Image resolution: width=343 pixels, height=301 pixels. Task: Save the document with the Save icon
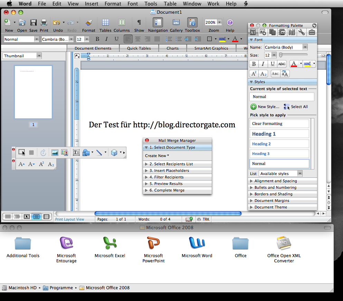pos(33,22)
